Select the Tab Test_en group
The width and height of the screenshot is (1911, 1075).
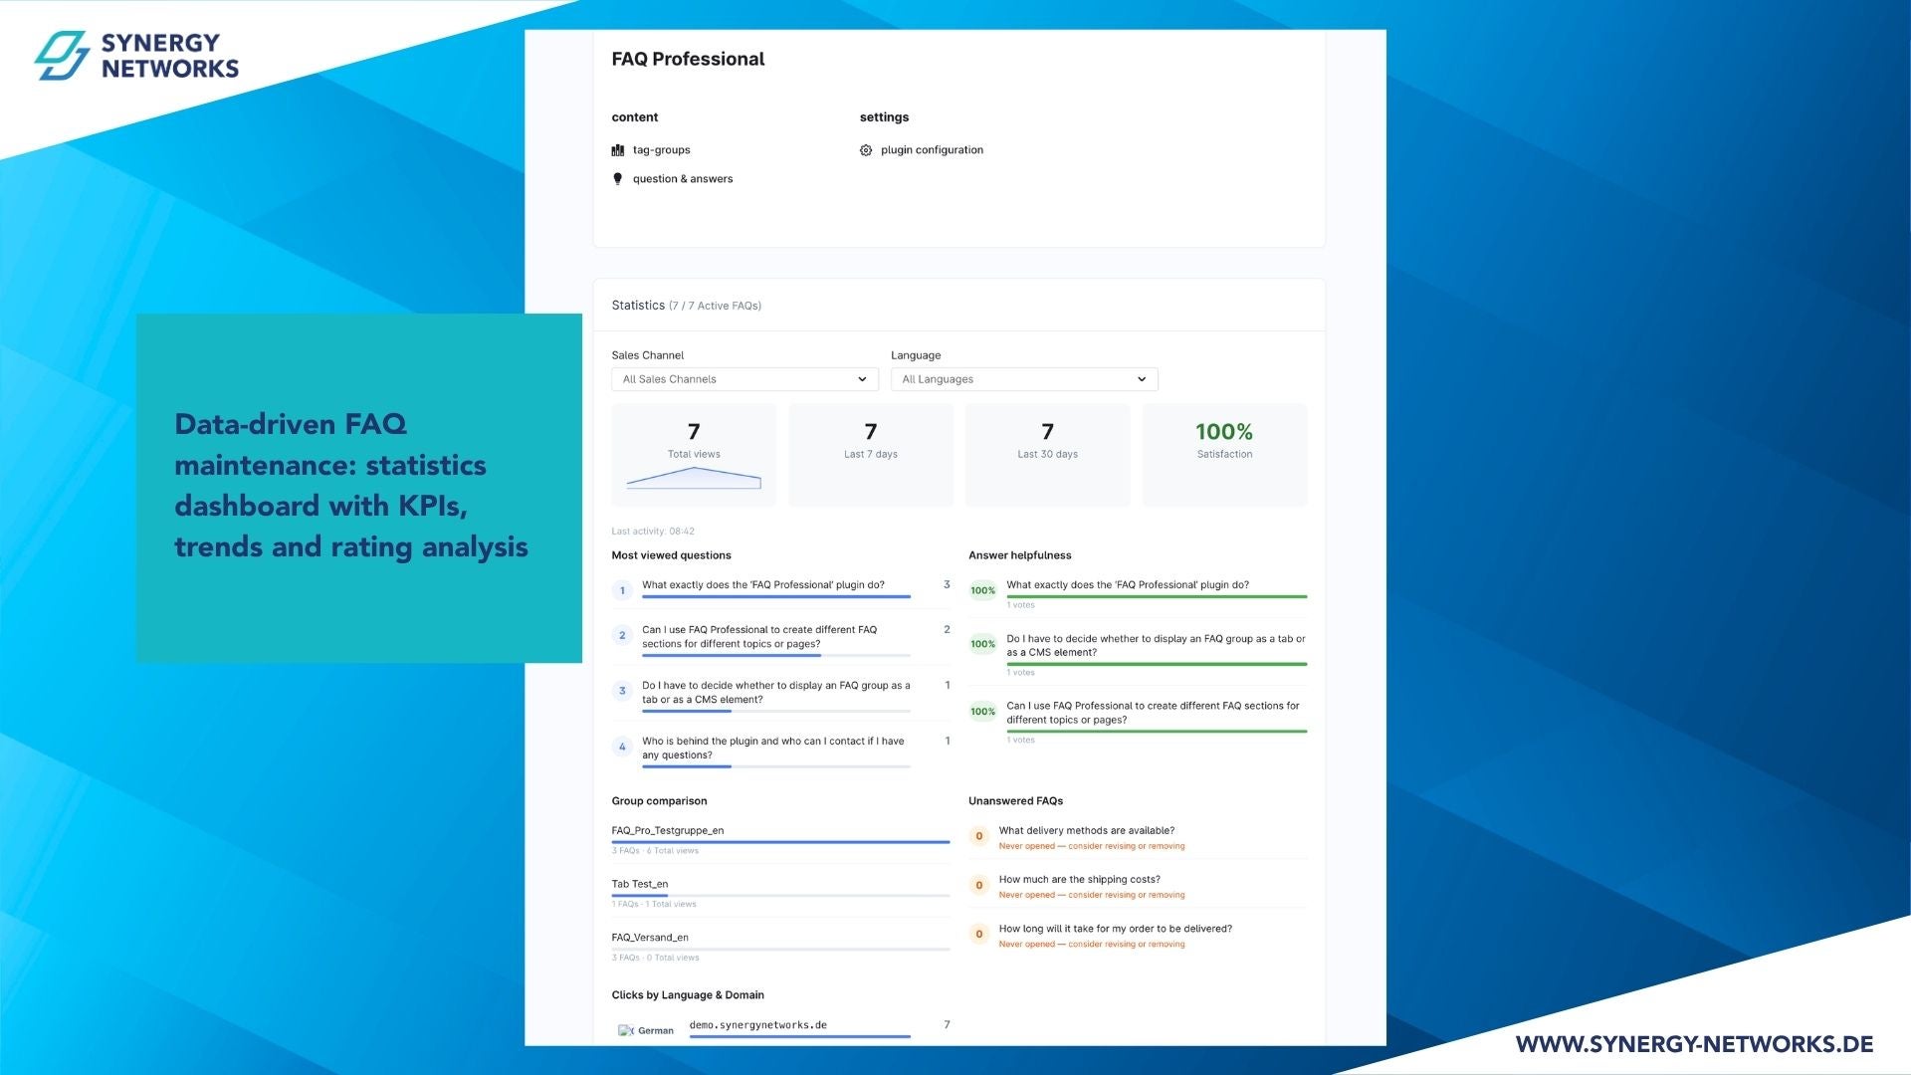(x=640, y=885)
